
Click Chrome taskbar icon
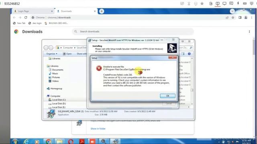tap(48, 141)
